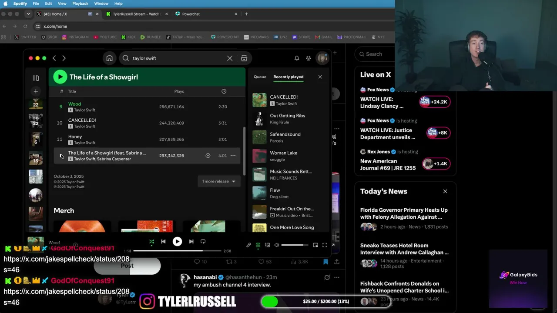Toggle shuffle in the Spotify player
The image size is (557, 313).
[151, 242]
